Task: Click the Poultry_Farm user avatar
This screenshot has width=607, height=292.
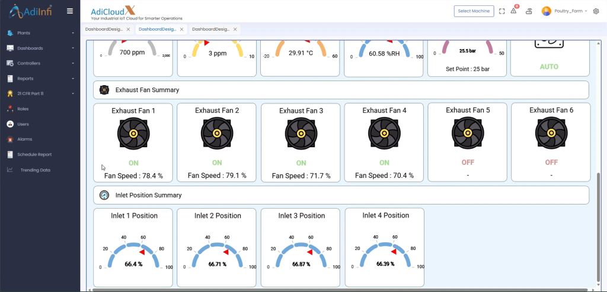Action: point(546,11)
